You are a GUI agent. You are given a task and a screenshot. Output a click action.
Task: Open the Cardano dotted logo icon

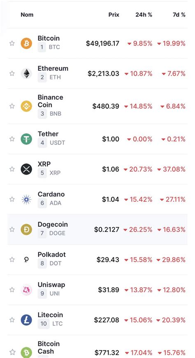point(26,199)
